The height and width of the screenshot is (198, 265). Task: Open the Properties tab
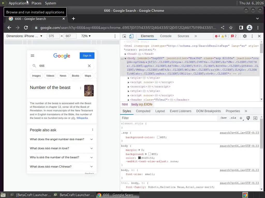[233, 111]
